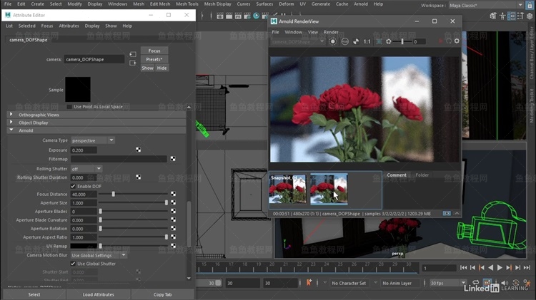Click the Aperture Size map checker icon
Image resolution: width=536 pixels, height=300 pixels.
(174, 202)
